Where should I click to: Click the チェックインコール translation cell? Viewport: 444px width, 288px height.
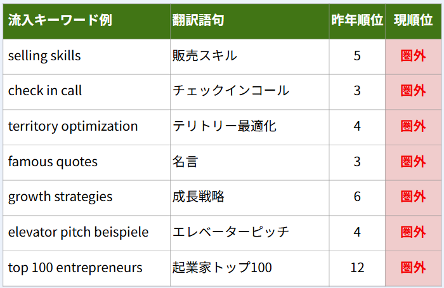[x=231, y=91]
